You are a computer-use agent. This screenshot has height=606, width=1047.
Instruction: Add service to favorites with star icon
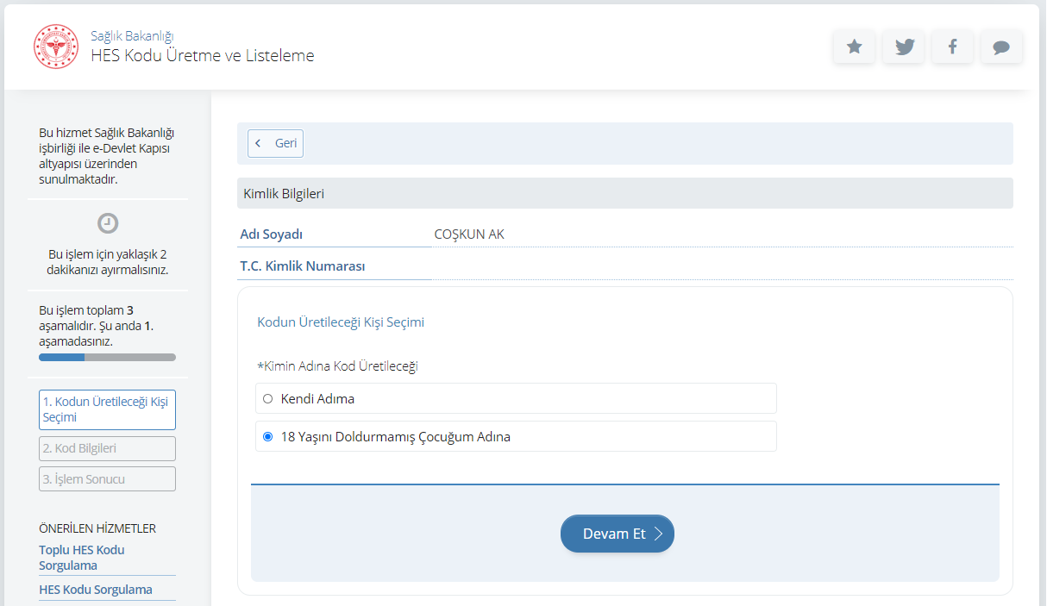854,47
